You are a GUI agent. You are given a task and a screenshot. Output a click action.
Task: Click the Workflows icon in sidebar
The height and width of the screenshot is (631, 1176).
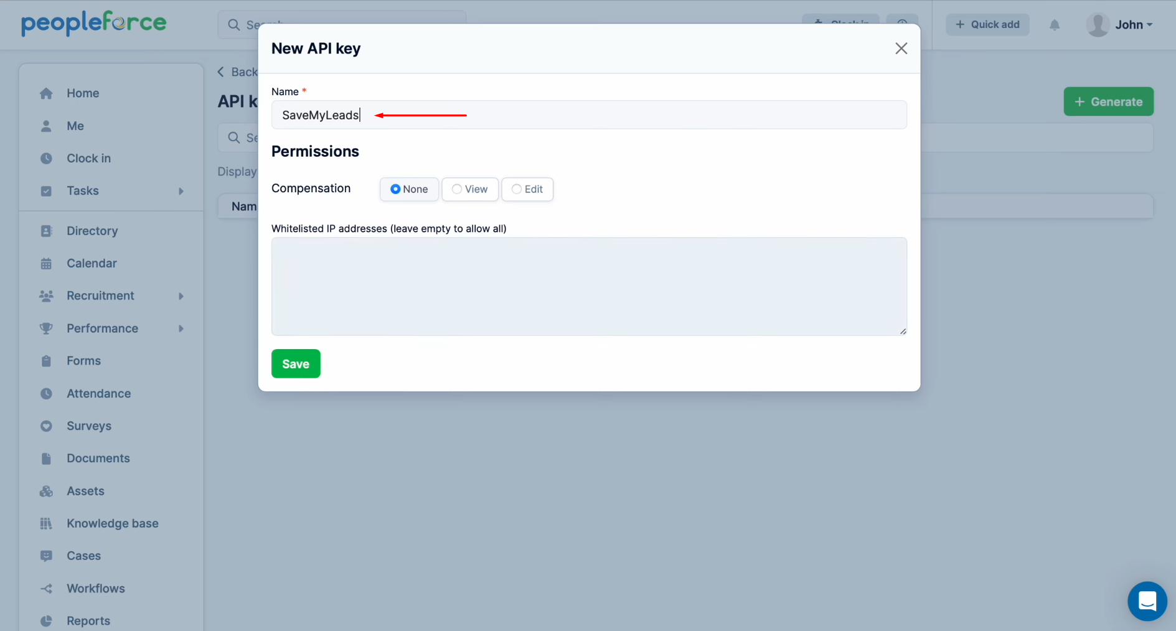pyautogui.click(x=46, y=589)
